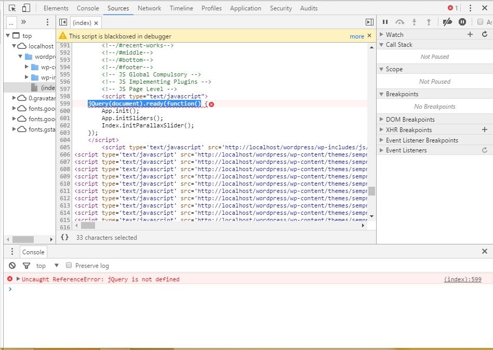Open console drawer three-dot menu
This screenshot has height=350, width=493.
coord(12,252)
